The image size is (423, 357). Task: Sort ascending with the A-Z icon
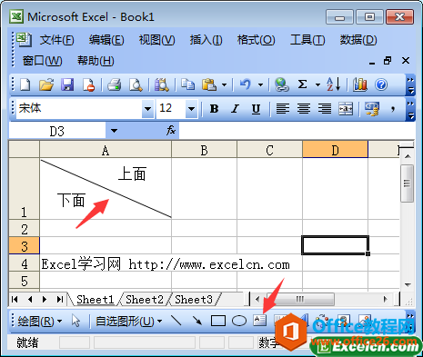(x=333, y=84)
